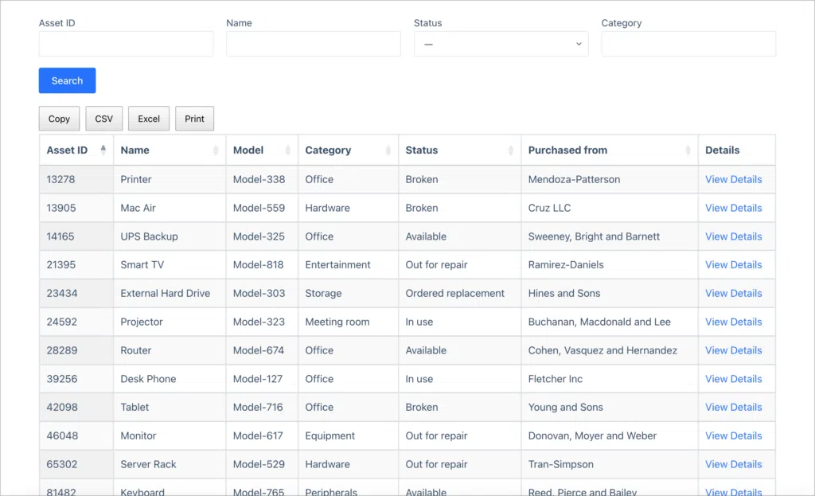Export the table as CSV
The width and height of the screenshot is (815, 496).
(x=103, y=119)
